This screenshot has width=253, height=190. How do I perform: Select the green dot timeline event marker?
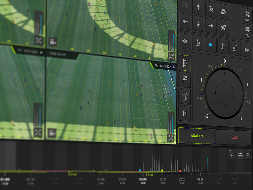point(162,170)
